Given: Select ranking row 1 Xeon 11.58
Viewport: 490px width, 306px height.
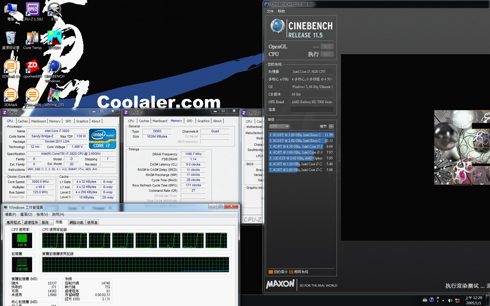Looking at the screenshot, I should tap(301, 135).
